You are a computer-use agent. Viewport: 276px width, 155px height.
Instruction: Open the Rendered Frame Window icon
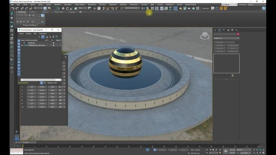click(185, 8)
